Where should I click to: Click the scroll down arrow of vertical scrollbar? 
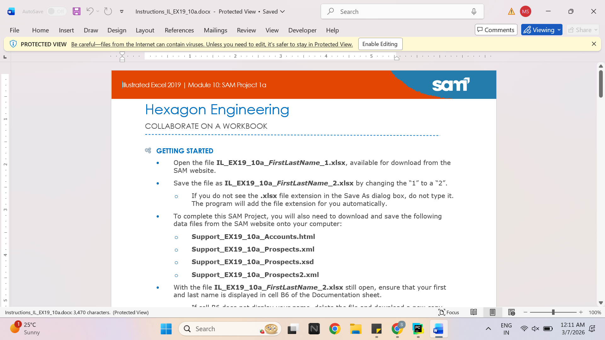pyautogui.click(x=601, y=303)
